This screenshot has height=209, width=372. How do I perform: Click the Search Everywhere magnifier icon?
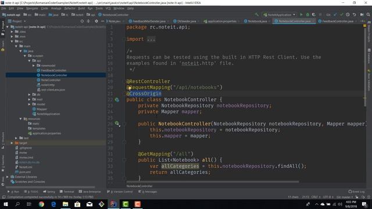tap(368, 15)
